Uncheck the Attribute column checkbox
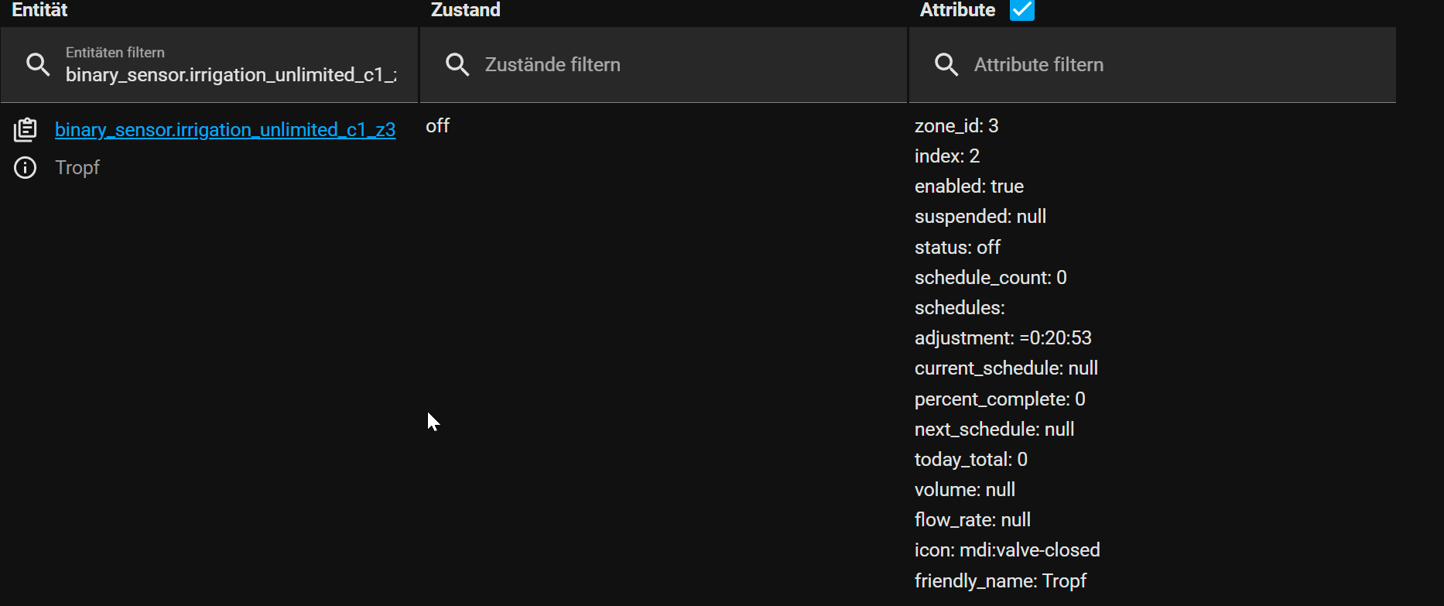Image resolution: width=1444 pixels, height=606 pixels. [x=1022, y=10]
